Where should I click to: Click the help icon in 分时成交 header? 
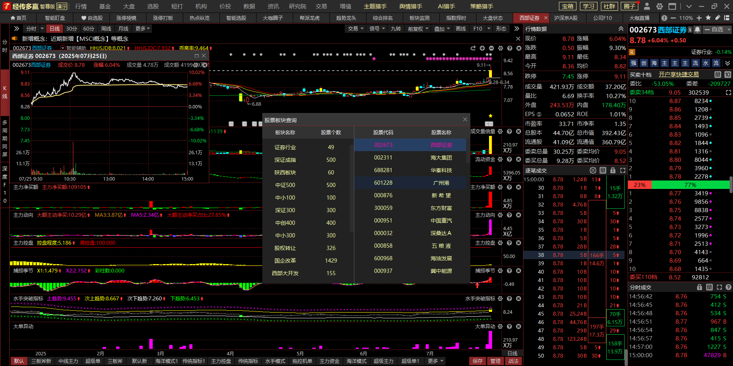[728, 287]
